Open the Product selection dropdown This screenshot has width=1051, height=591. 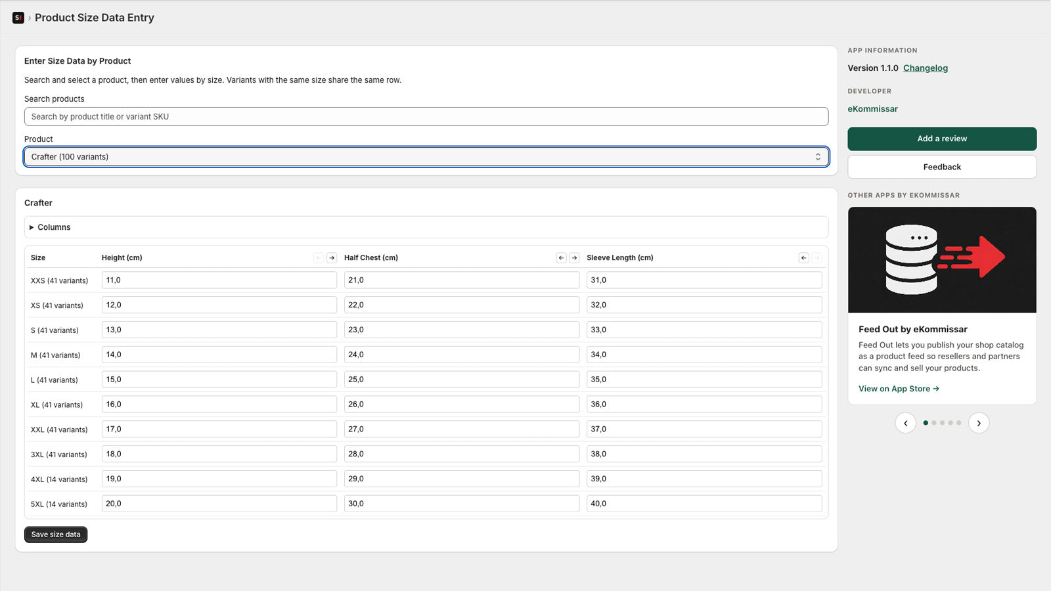426,156
